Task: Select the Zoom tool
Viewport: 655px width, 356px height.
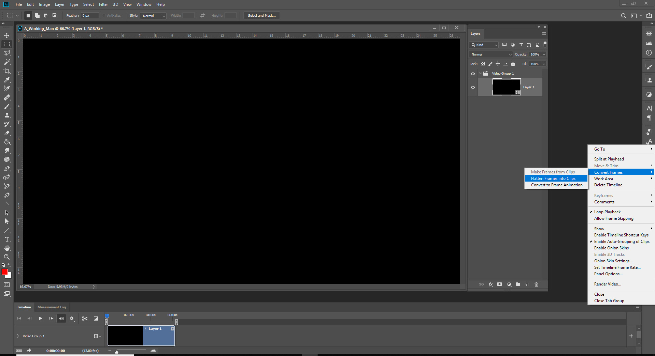Action: click(7, 257)
